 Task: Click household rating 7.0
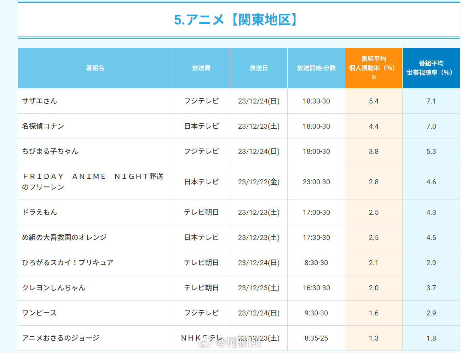coord(431,126)
